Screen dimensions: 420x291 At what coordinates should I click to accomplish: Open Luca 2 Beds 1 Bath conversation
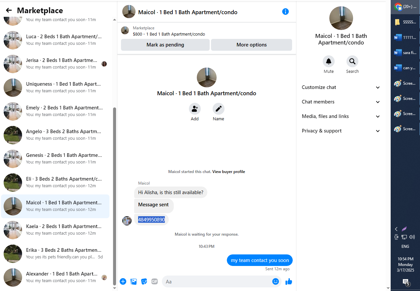point(55,40)
